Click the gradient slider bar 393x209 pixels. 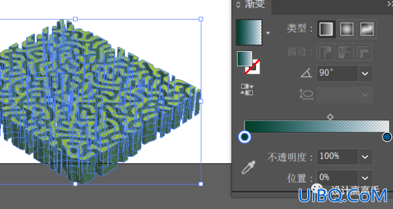(317, 127)
